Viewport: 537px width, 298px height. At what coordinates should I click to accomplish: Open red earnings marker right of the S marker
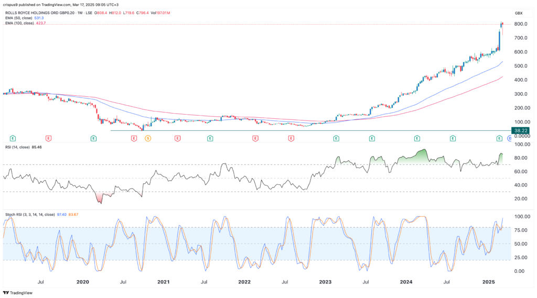click(177, 139)
